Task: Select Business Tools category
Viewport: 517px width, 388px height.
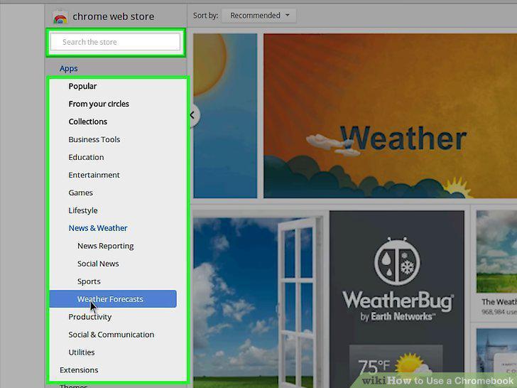Action: [x=94, y=139]
